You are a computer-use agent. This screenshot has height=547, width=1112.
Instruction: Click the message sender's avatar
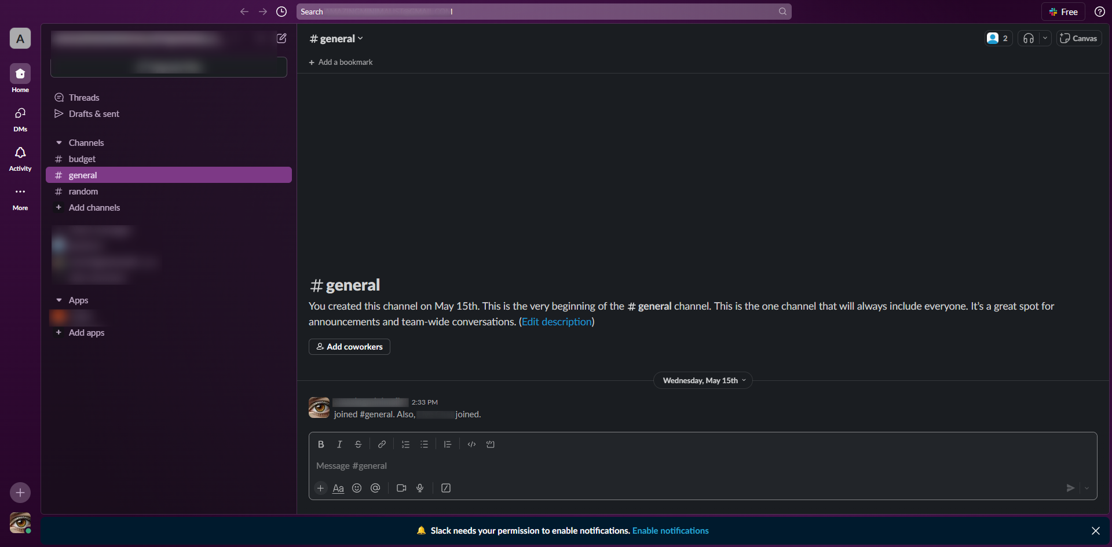tap(319, 408)
